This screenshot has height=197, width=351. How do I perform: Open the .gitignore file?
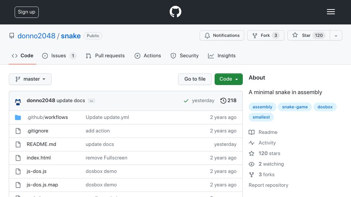(37, 131)
